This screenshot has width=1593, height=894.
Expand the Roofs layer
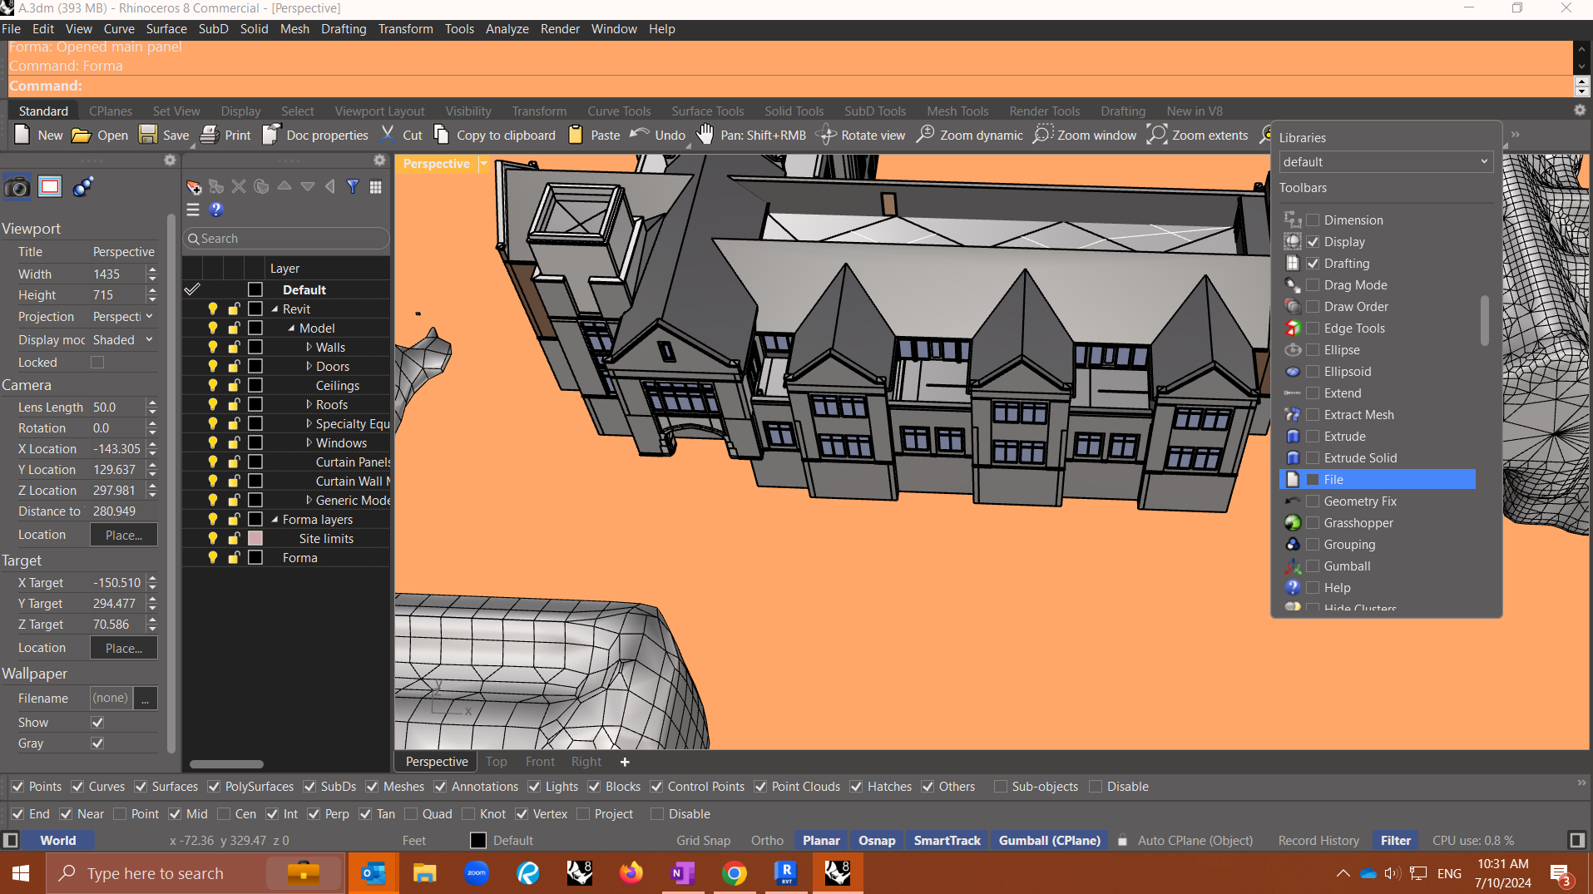309,404
